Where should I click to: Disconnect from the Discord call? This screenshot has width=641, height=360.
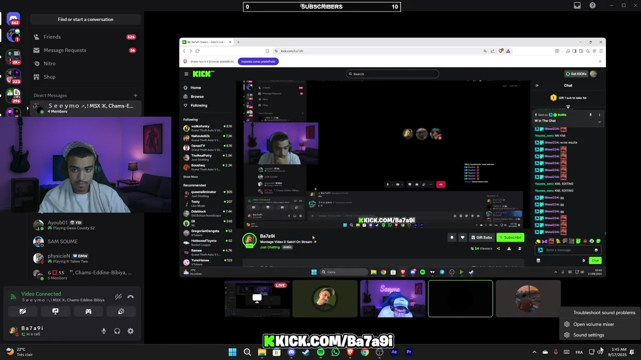(130, 296)
